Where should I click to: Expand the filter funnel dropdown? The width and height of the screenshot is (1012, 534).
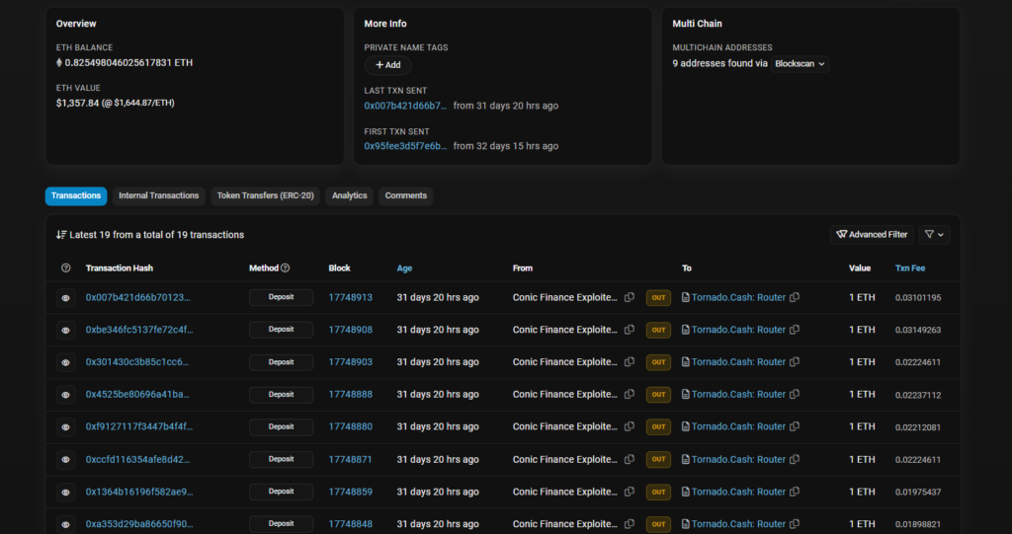coord(934,235)
